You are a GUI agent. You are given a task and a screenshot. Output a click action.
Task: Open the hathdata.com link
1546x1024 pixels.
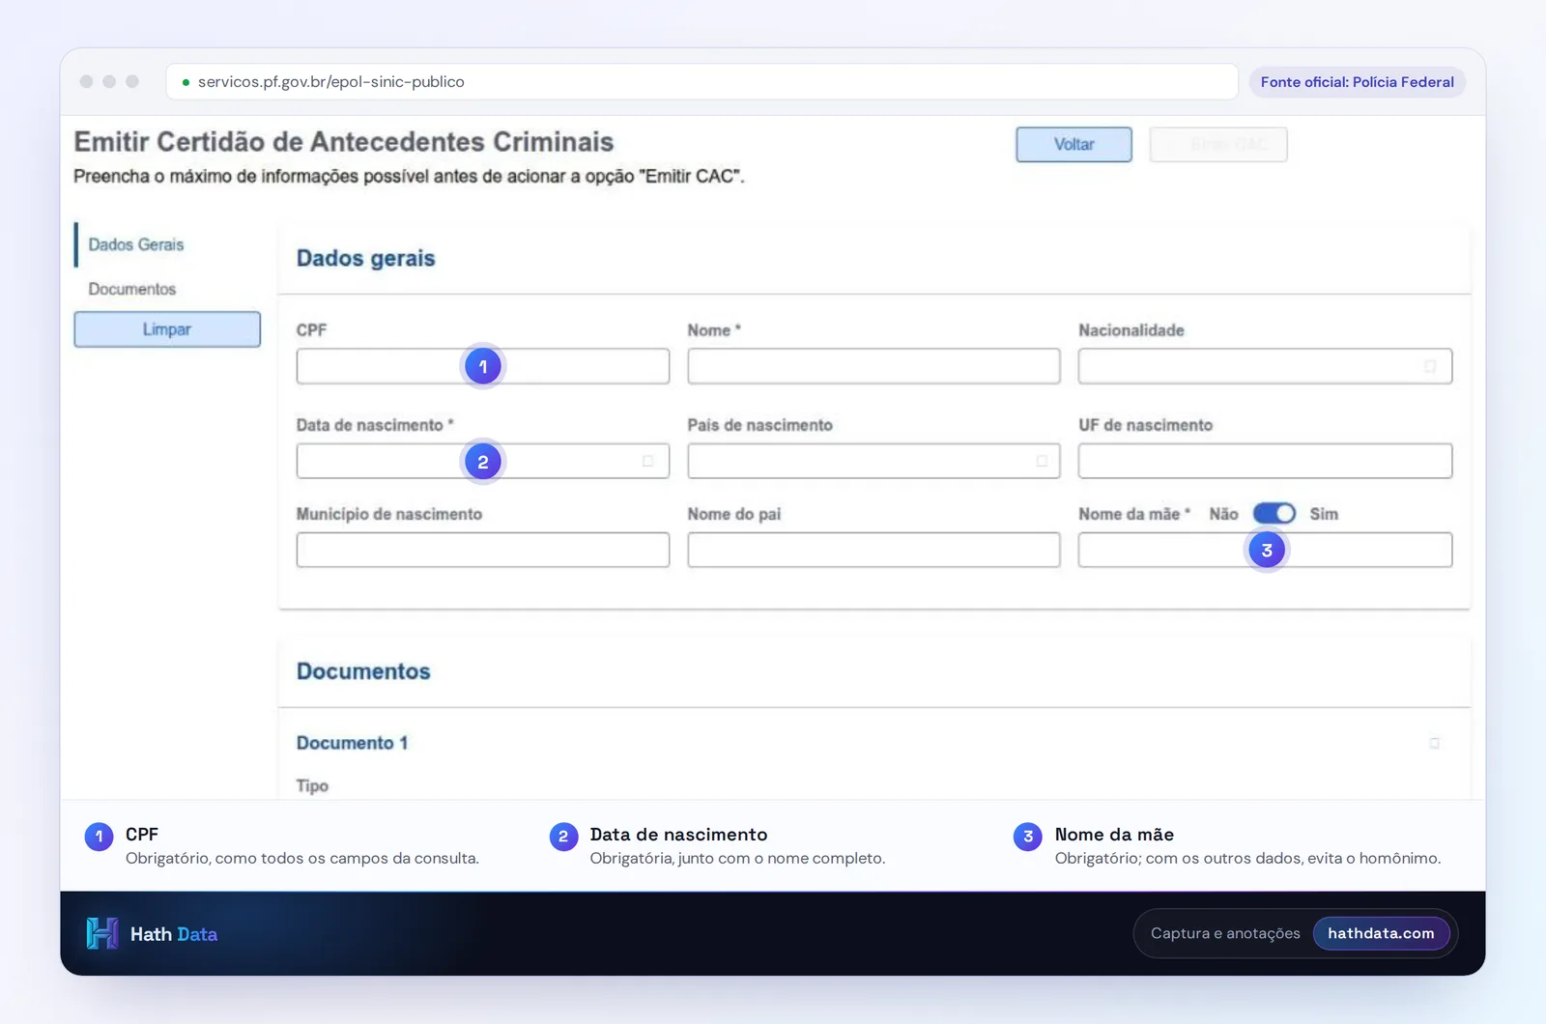pyautogui.click(x=1381, y=933)
